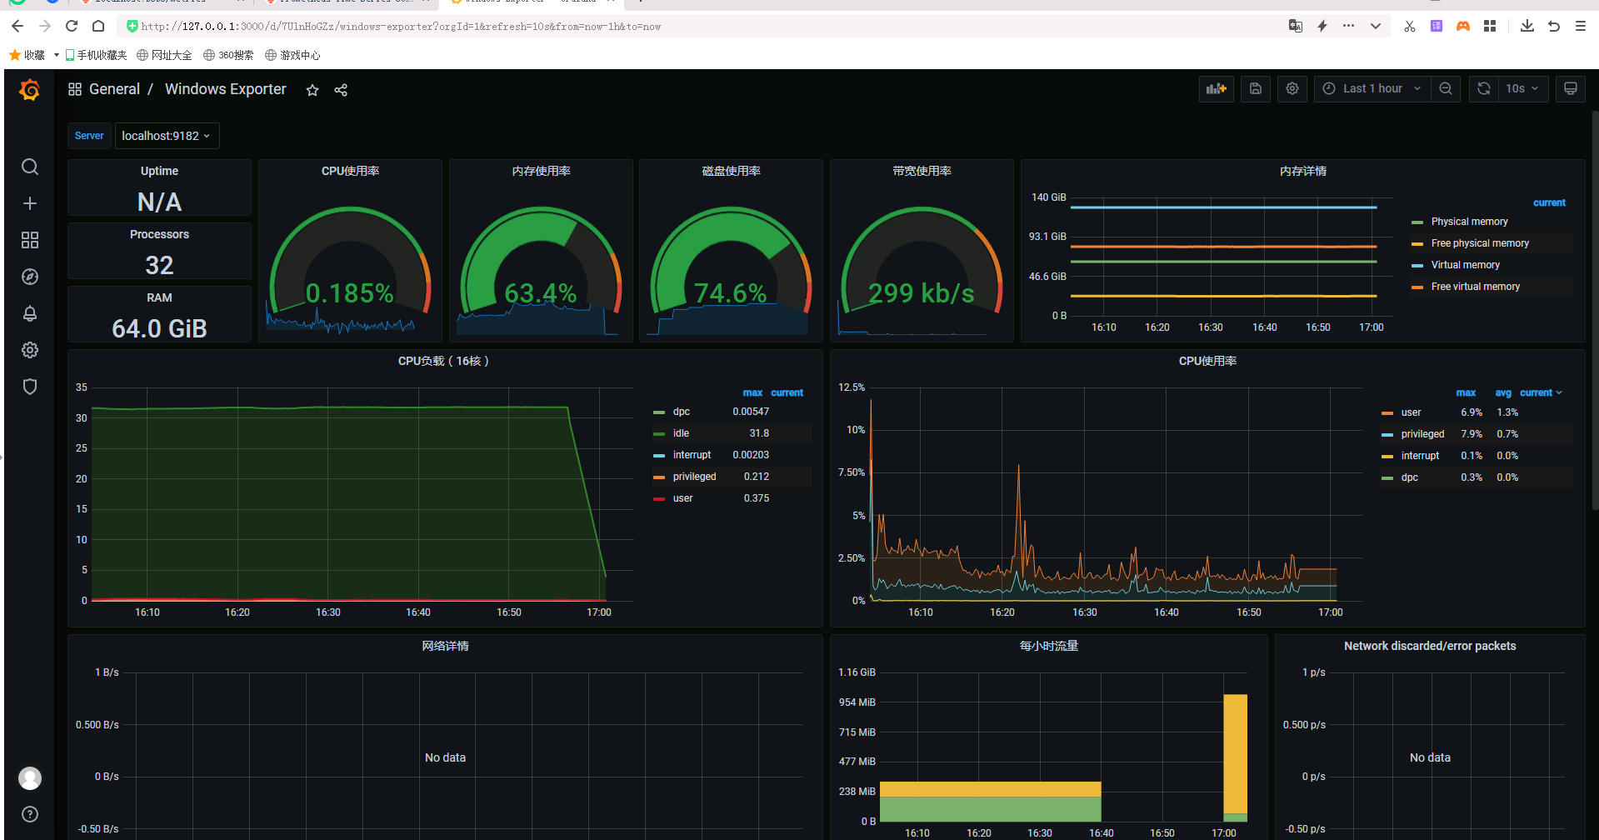Go to the General dashboard folder
Image resolution: width=1599 pixels, height=840 pixels.
click(x=115, y=89)
